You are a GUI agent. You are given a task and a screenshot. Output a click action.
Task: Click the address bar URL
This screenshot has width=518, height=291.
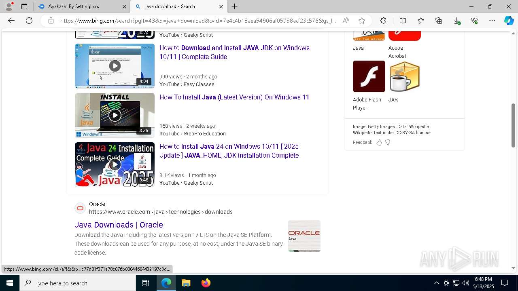(x=198, y=21)
